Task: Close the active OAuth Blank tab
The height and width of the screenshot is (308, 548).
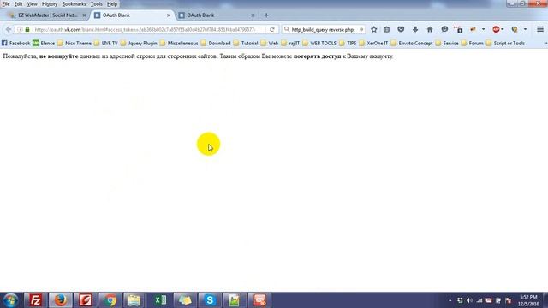Action: click(x=169, y=15)
